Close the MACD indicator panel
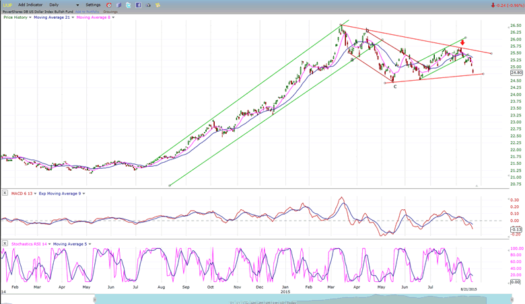 [5, 193]
